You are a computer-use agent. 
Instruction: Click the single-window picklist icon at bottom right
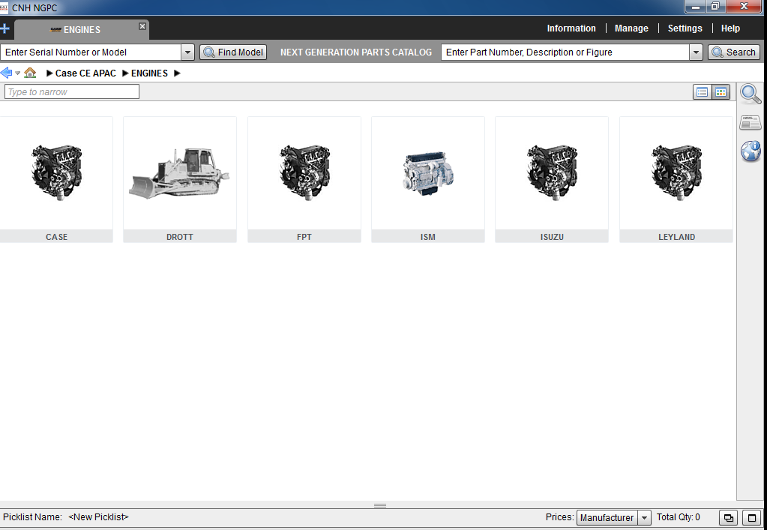[x=751, y=517]
